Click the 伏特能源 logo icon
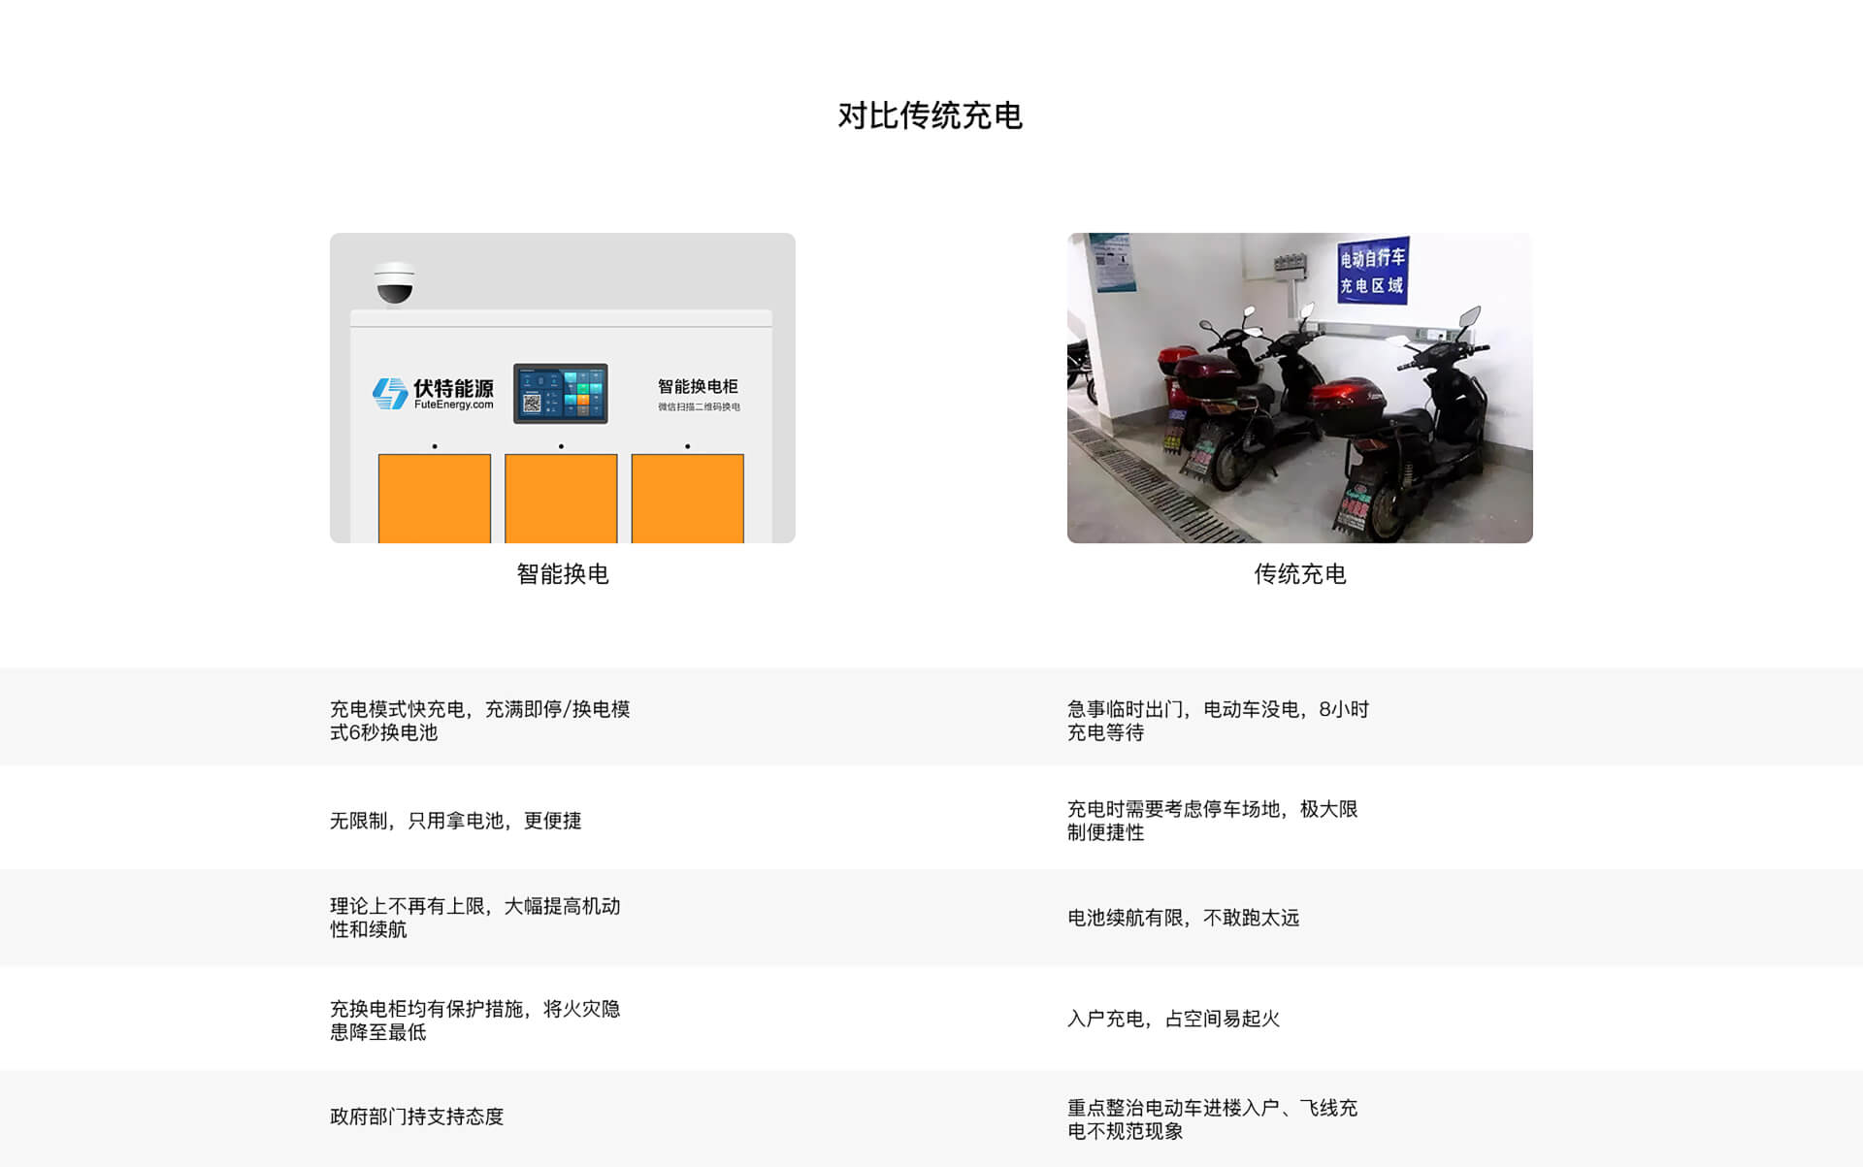This screenshot has width=1863, height=1167. (x=390, y=394)
